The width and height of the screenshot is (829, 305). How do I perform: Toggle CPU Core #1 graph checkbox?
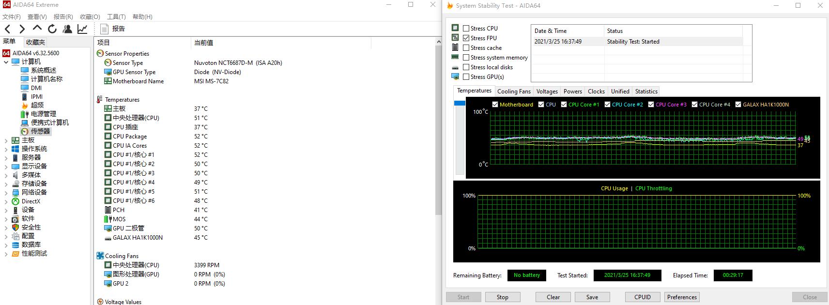click(x=564, y=105)
